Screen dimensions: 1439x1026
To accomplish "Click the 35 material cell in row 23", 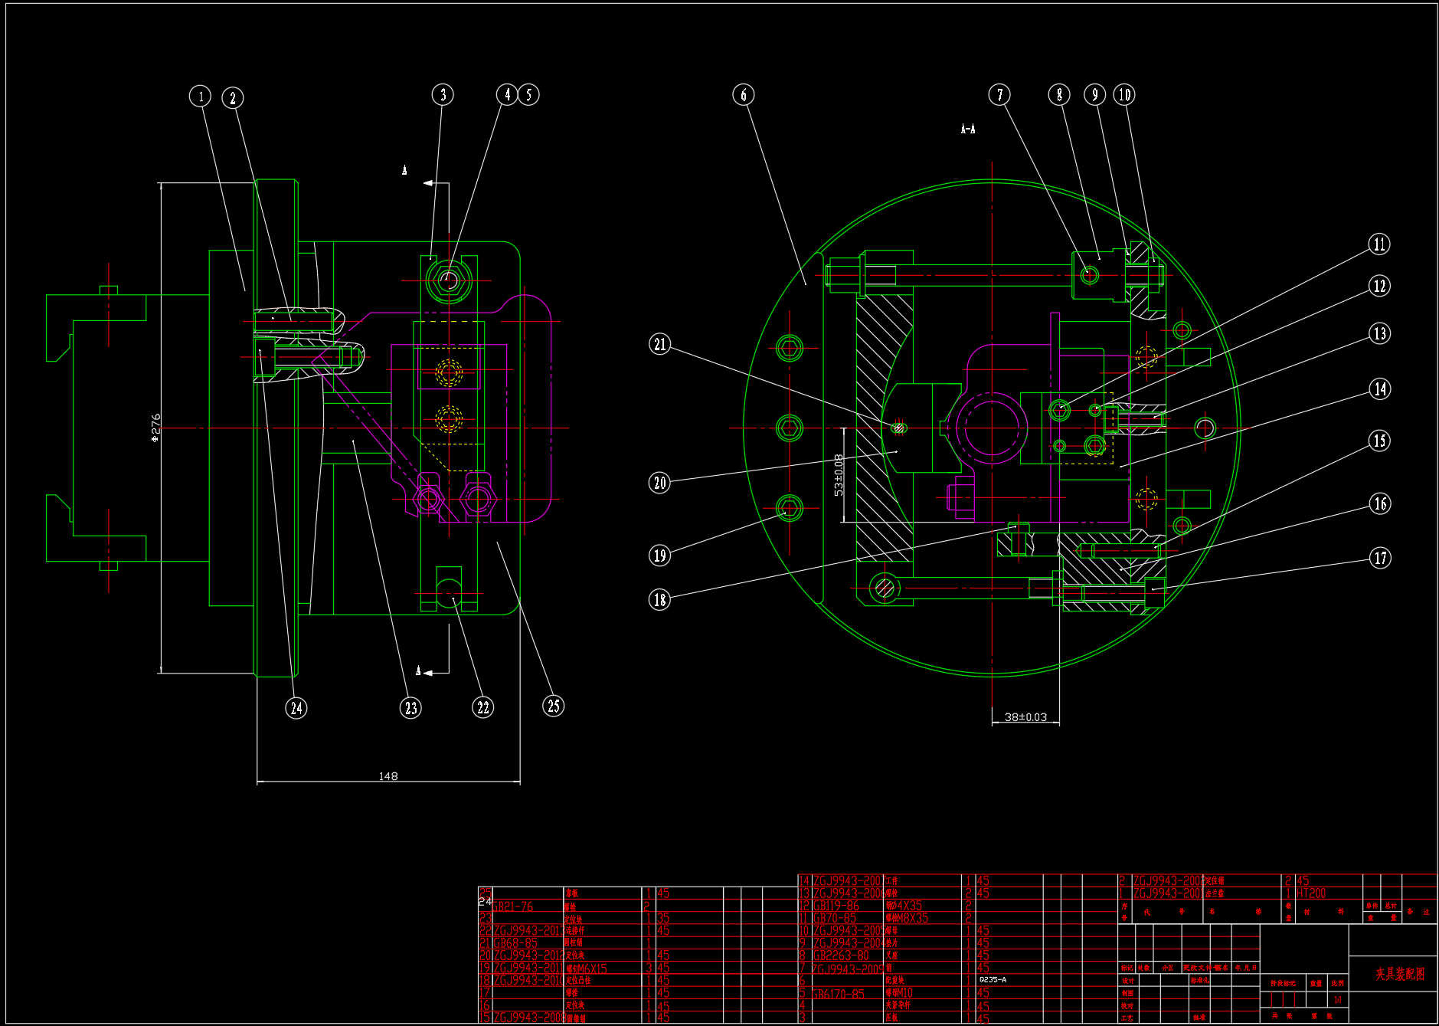I will pyautogui.click(x=663, y=918).
